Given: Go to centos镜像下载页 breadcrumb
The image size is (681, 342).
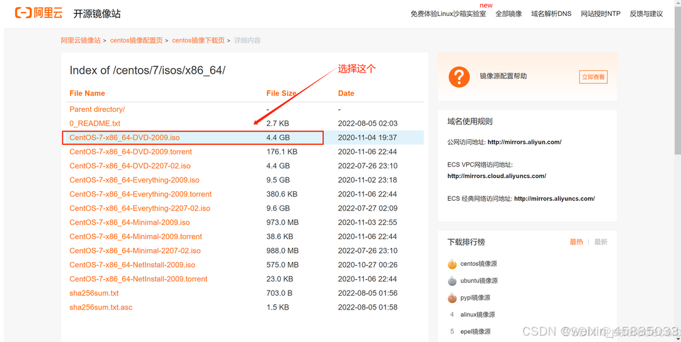Looking at the screenshot, I should [198, 41].
